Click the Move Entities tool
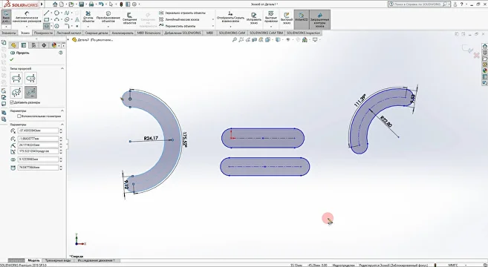This screenshot has width=488, height=267. point(178,26)
